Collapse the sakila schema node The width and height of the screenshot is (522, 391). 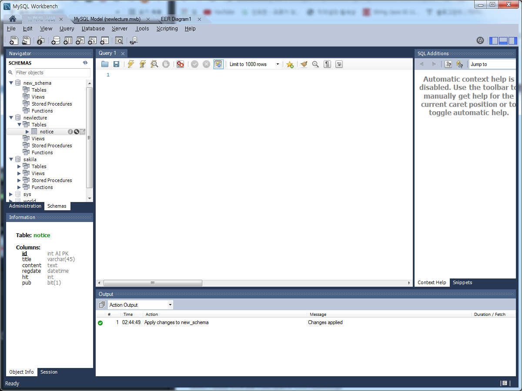(11, 159)
